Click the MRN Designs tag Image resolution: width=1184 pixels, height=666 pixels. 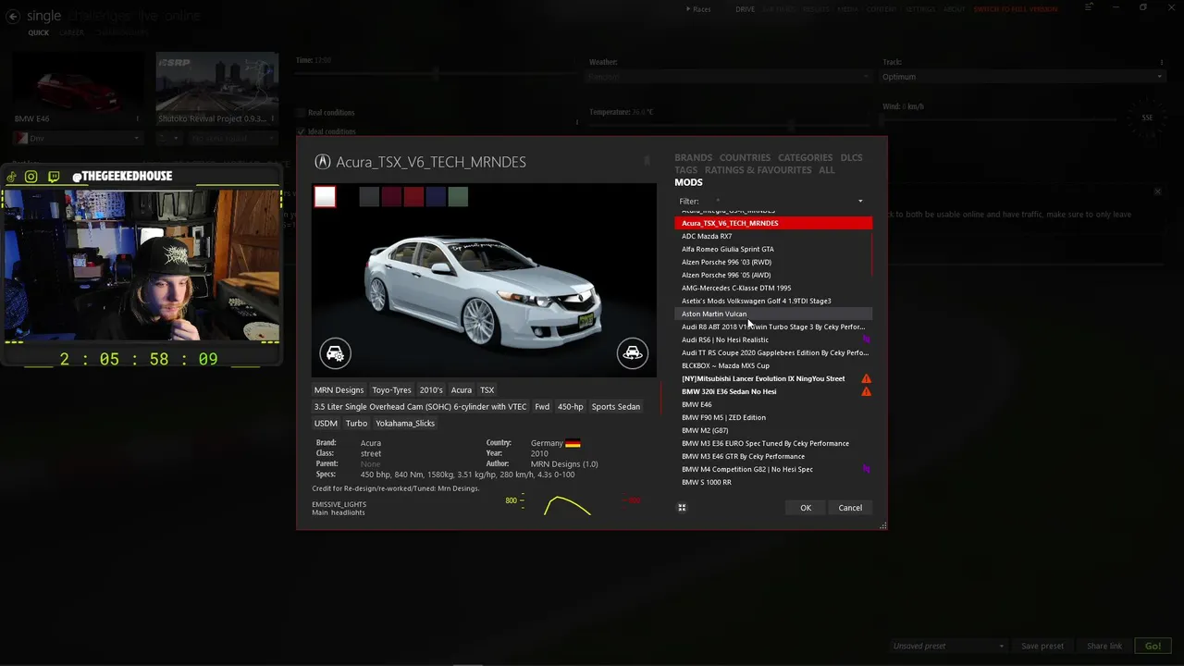[x=339, y=390]
